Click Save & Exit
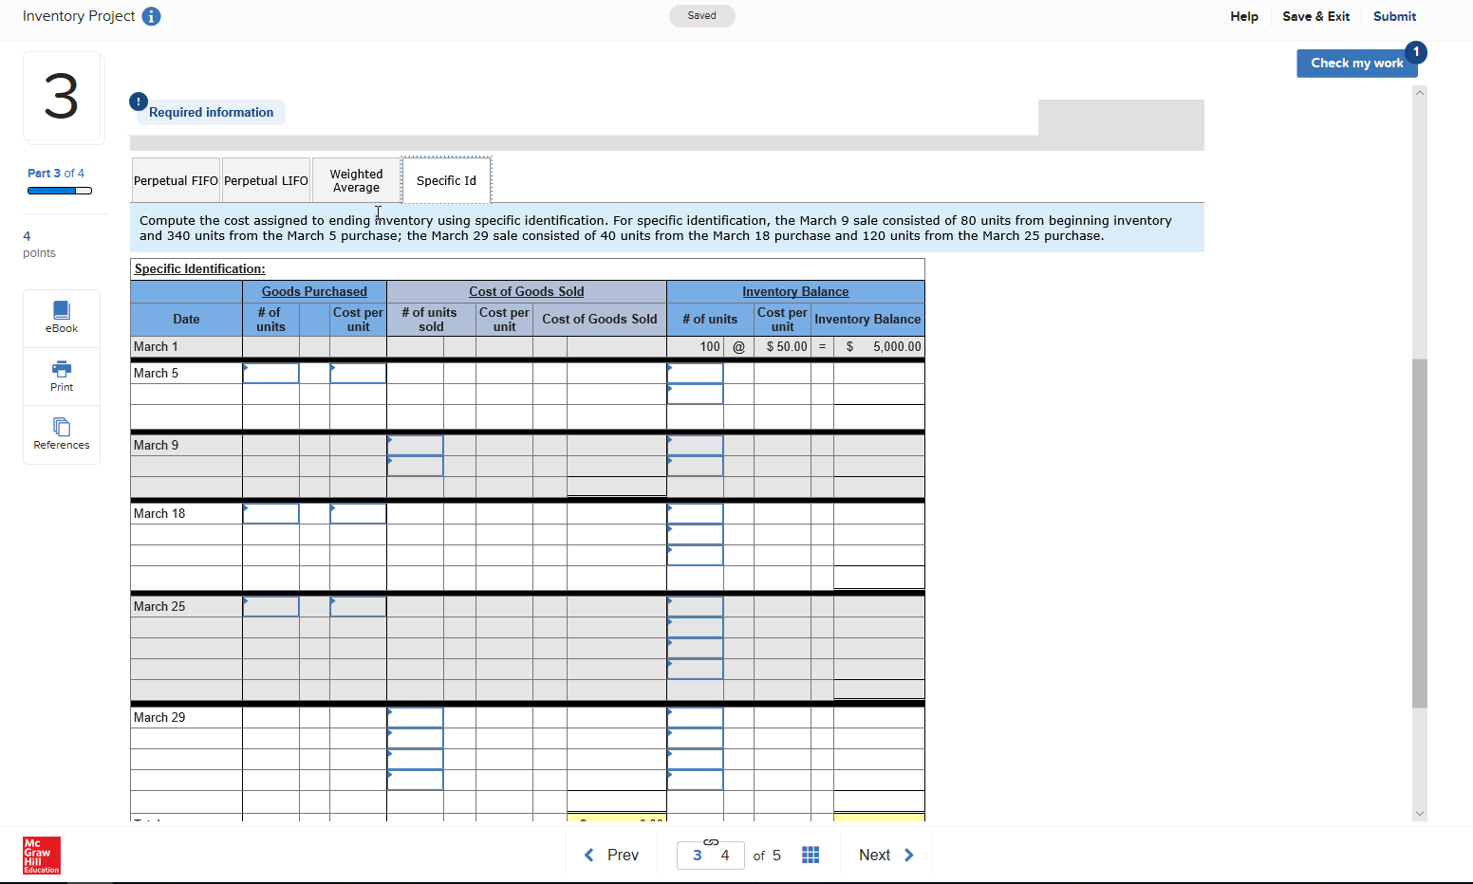This screenshot has width=1473, height=884. point(1316,16)
